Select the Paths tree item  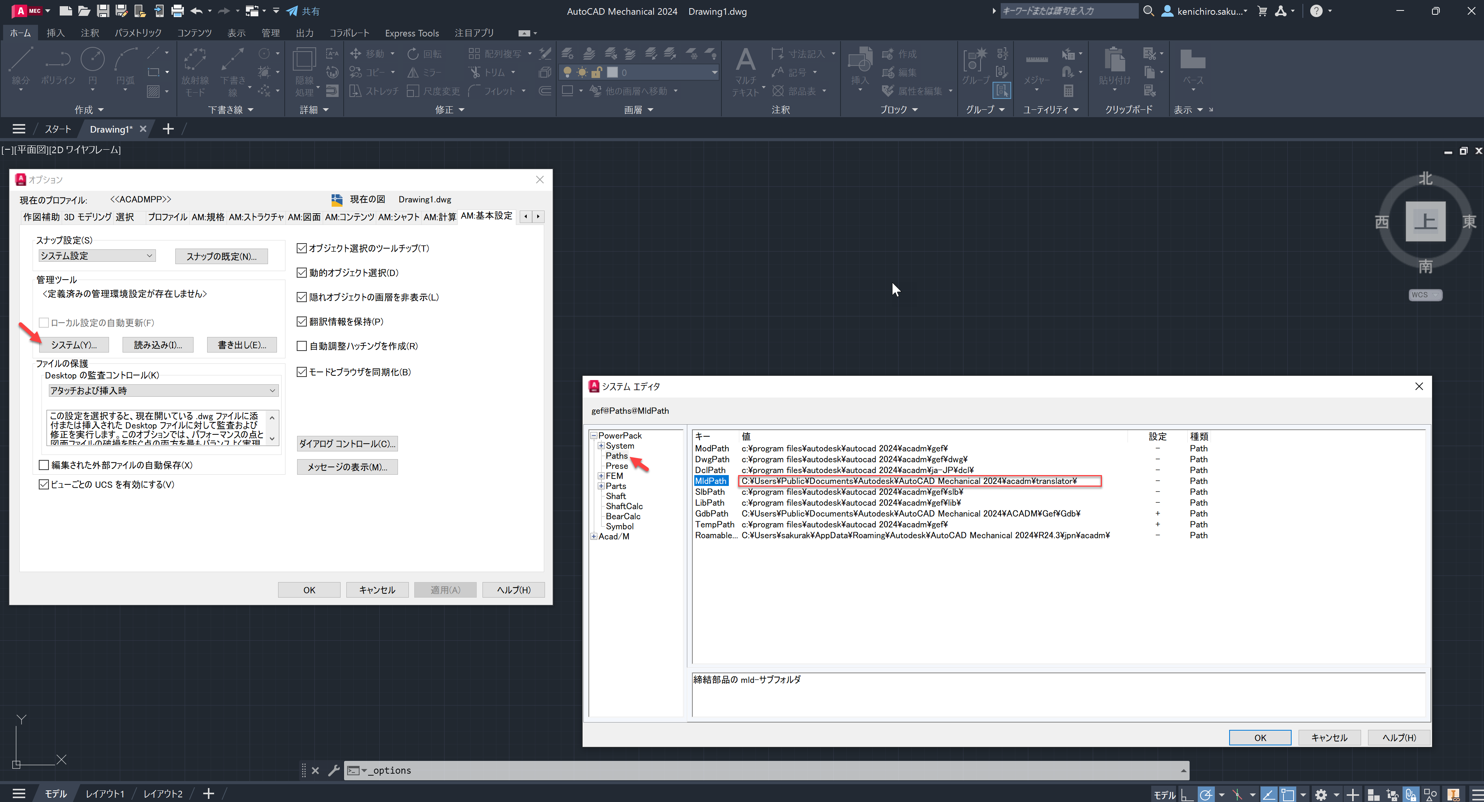tap(616, 456)
